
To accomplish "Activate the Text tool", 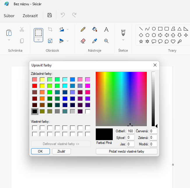I will coord(106,29).
